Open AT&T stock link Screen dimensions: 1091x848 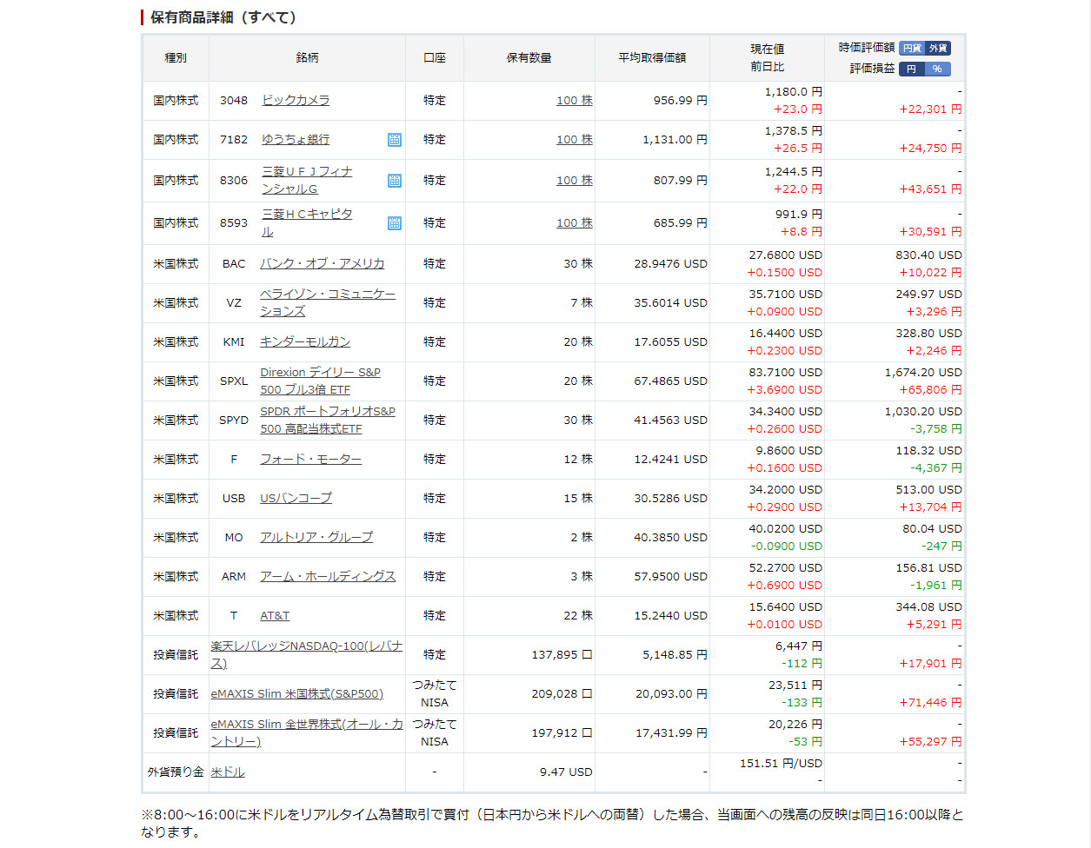(x=275, y=616)
